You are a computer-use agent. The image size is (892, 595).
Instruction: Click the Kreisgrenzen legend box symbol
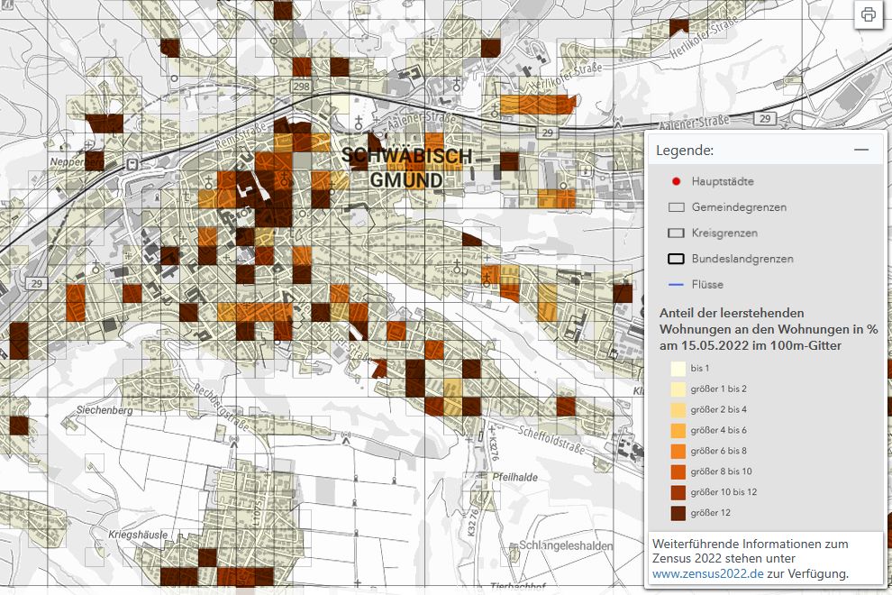coord(676,233)
